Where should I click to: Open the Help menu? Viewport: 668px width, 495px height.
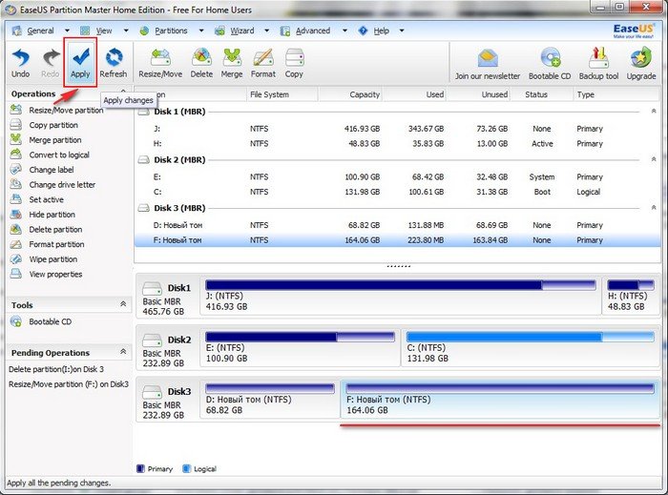point(382,31)
